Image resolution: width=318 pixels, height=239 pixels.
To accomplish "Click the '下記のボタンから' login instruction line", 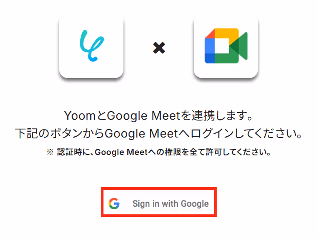I will click(x=159, y=134).
